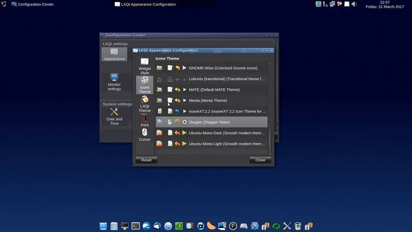The image size is (412, 232).
Task: Open the Font settings section
Action: [144, 121]
